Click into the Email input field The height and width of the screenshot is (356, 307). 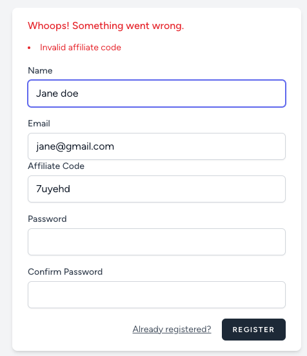[x=157, y=146]
